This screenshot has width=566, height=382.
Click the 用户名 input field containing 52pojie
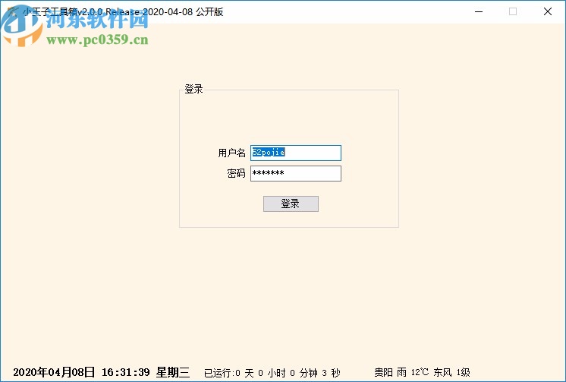pyautogui.click(x=296, y=153)
